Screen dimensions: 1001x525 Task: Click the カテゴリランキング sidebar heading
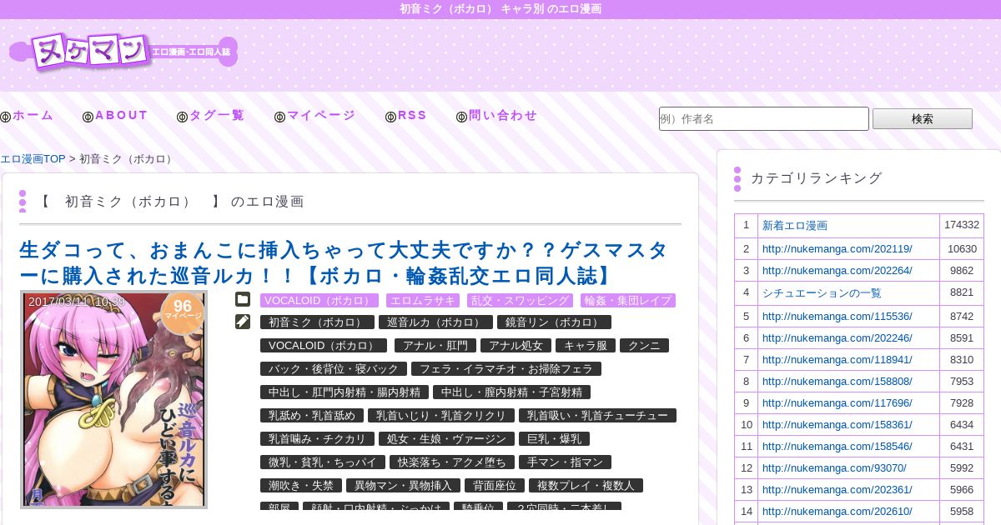816,177
